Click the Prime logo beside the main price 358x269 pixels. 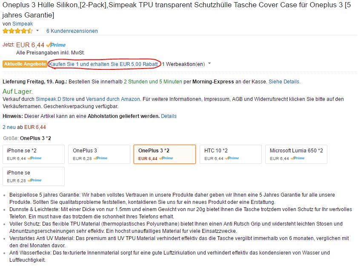click(x=56, y=45)
